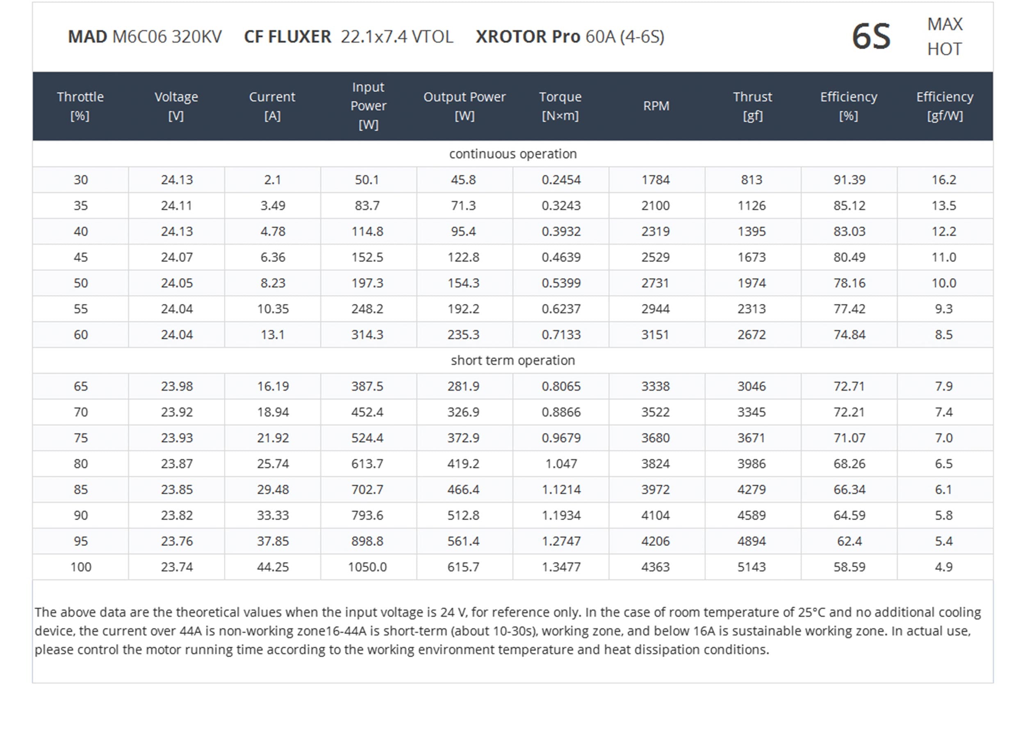
Task: Click the 1050.0 input power cell
Action: pos(367,567)
